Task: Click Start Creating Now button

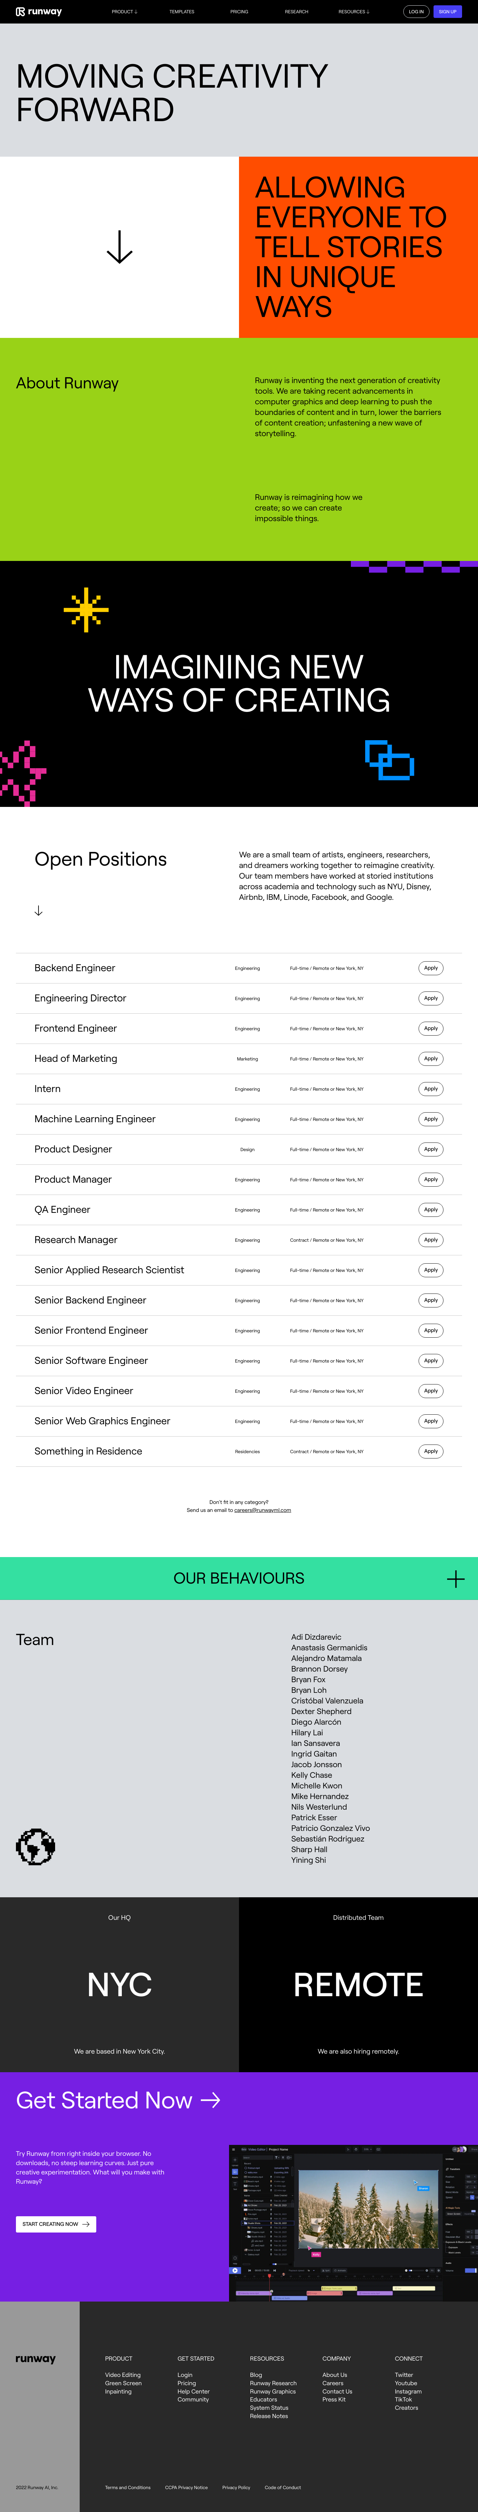Action: (56, 2224)
